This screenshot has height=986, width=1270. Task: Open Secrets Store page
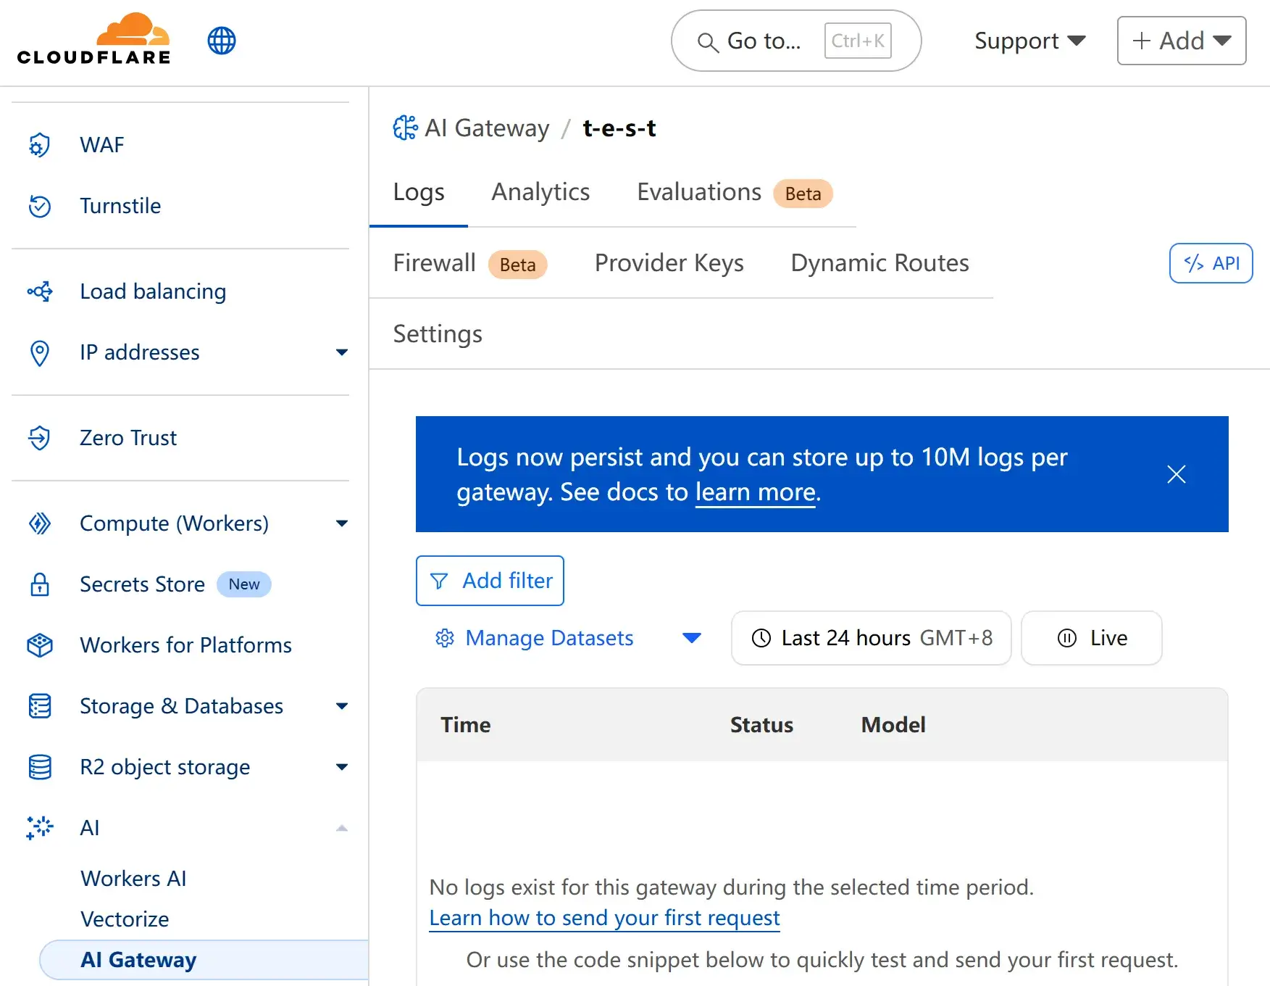point(142,584)
